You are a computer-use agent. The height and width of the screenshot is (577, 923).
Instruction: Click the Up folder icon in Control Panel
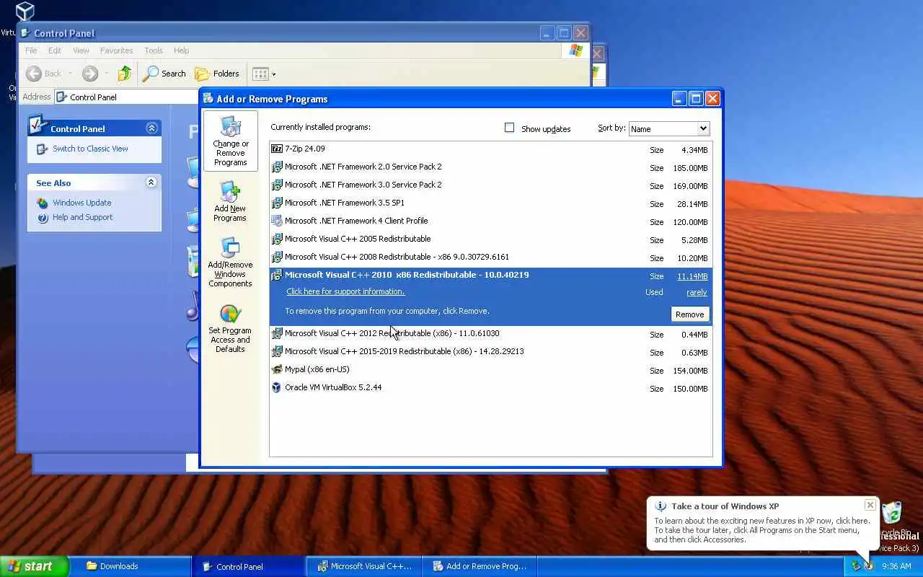tap(125, 73)
